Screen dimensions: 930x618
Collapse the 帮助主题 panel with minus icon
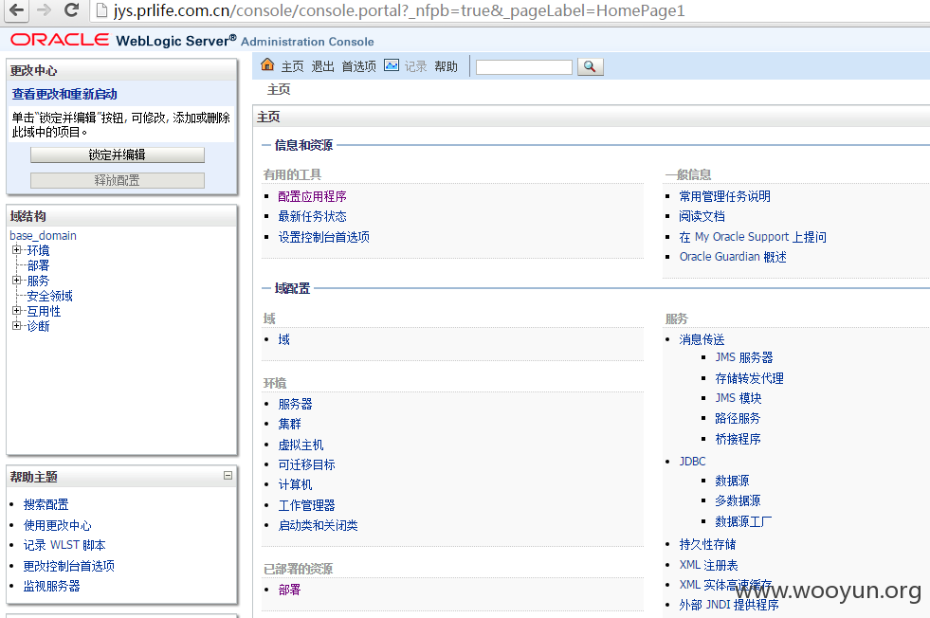228,476
